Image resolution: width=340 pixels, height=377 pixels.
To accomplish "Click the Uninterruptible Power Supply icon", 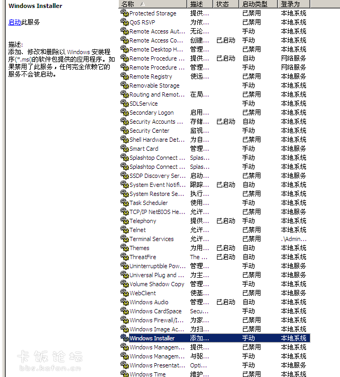I will coord(124,266).
